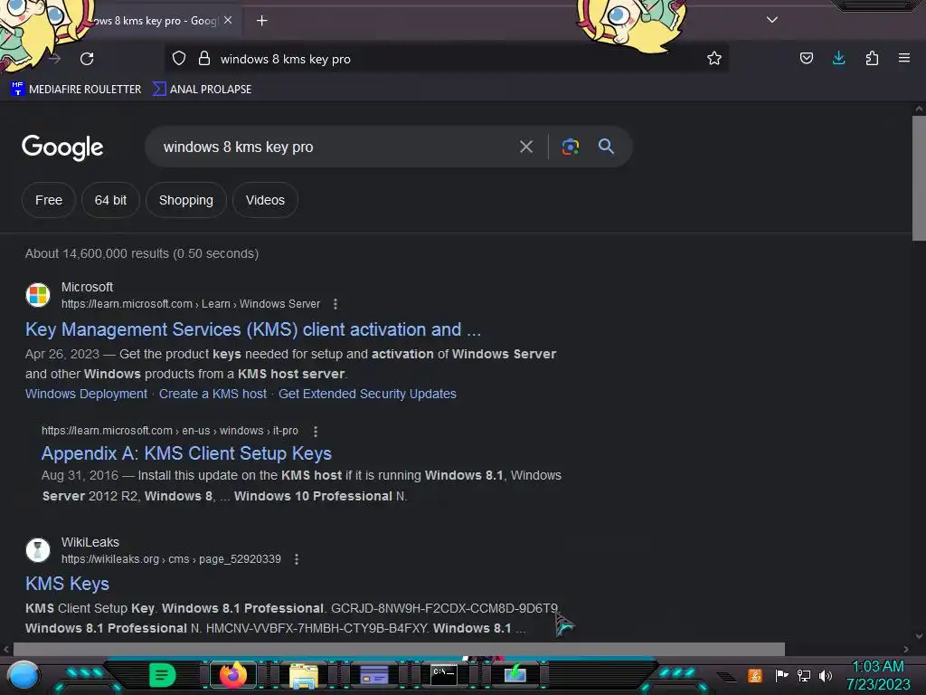Click the Google logo
The image size is (926, 695).
pos(62,148)
